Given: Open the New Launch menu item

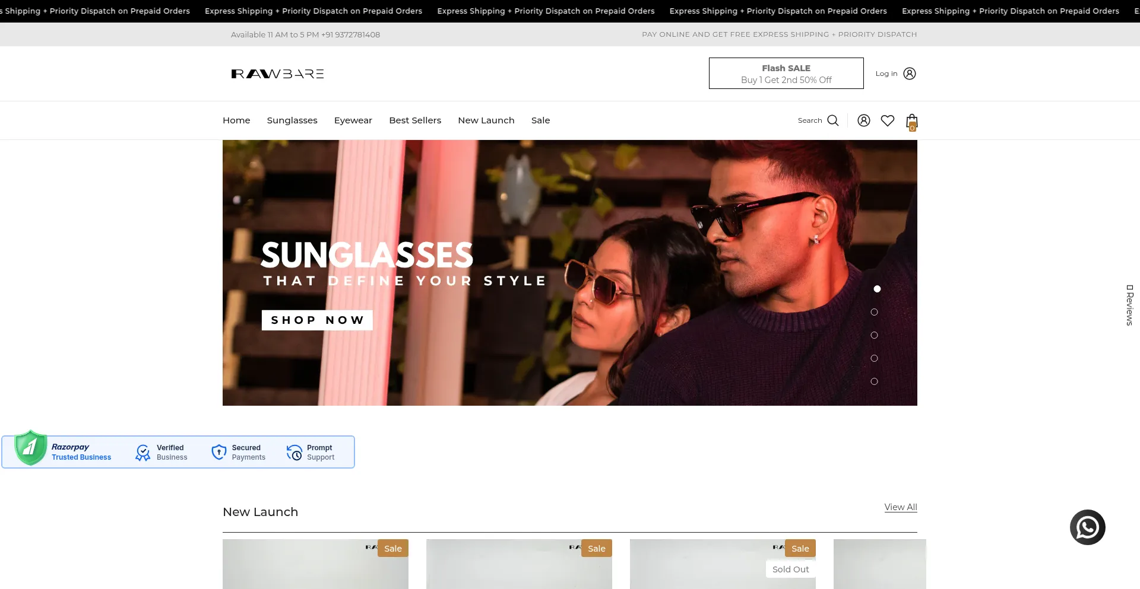Looking at the screenshot, I should pyautogui.click(x=486, y=120).
